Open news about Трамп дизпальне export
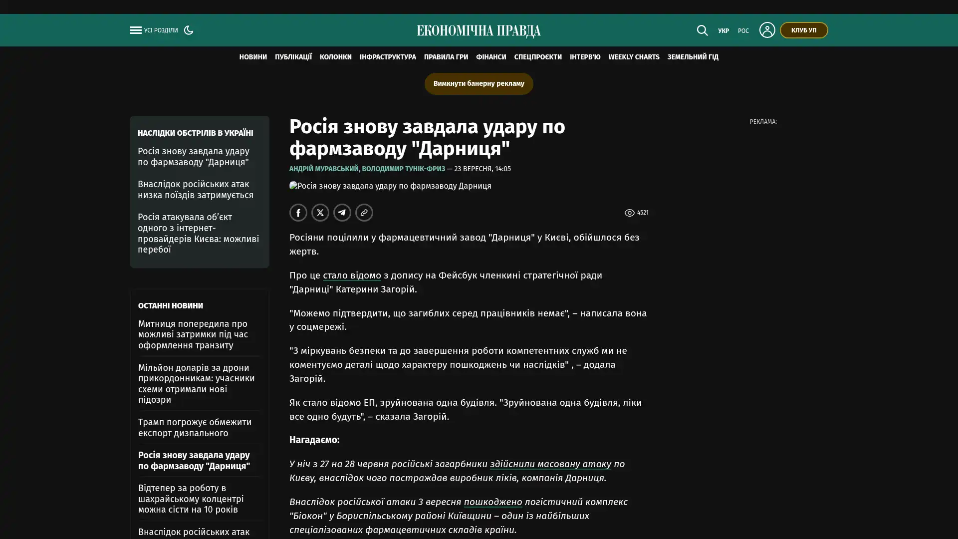The height and width of the screenshot is (539, 958). [x=195, y=427]
